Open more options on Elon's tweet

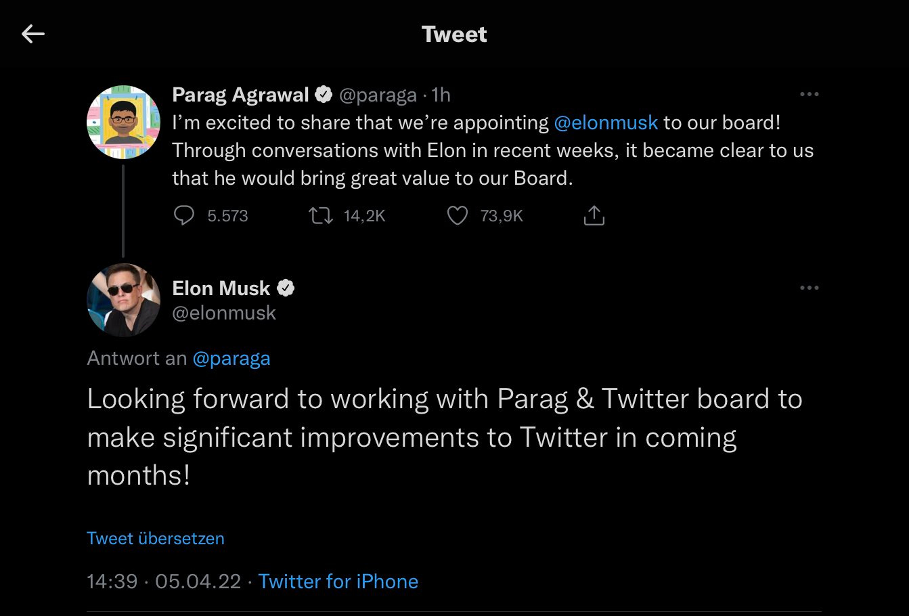coord(809,288)
